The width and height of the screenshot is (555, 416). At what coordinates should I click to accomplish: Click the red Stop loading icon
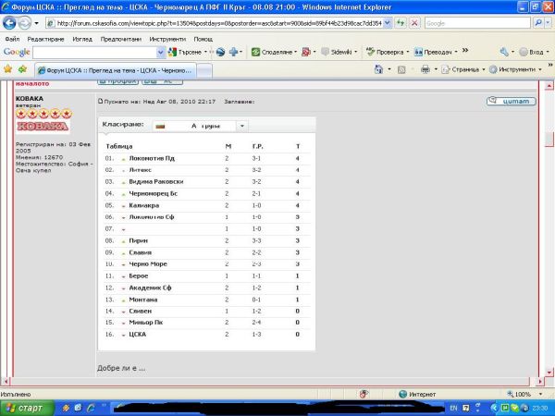tap(414, 23)
